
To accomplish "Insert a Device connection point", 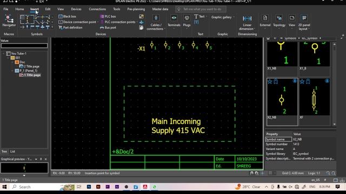I will tap(77, 22).
